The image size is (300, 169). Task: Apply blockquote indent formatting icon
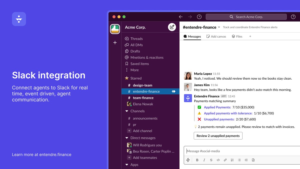(246, 160)
